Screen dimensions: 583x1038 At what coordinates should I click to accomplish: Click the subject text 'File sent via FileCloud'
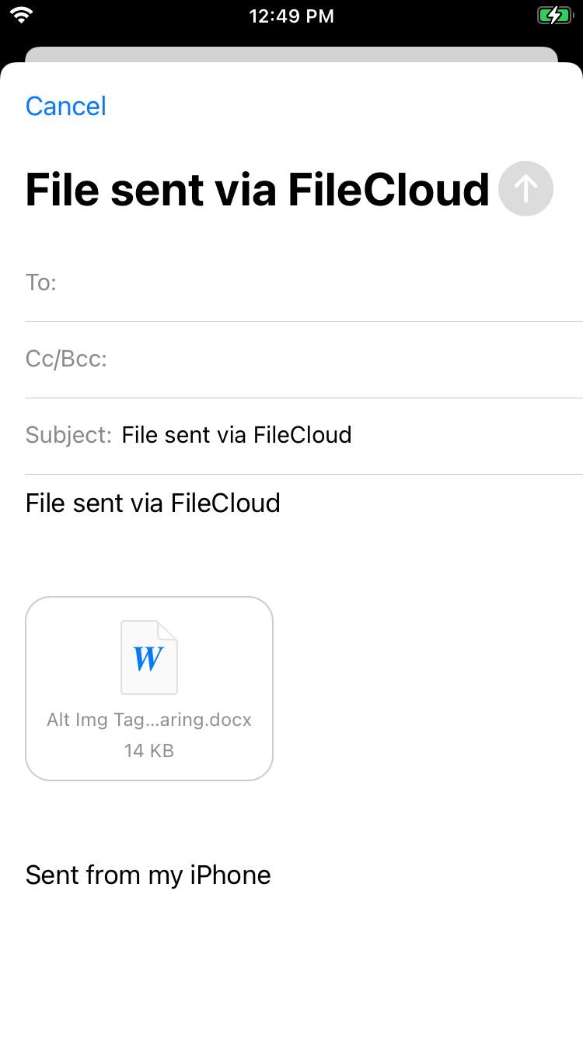click(236, 435)
